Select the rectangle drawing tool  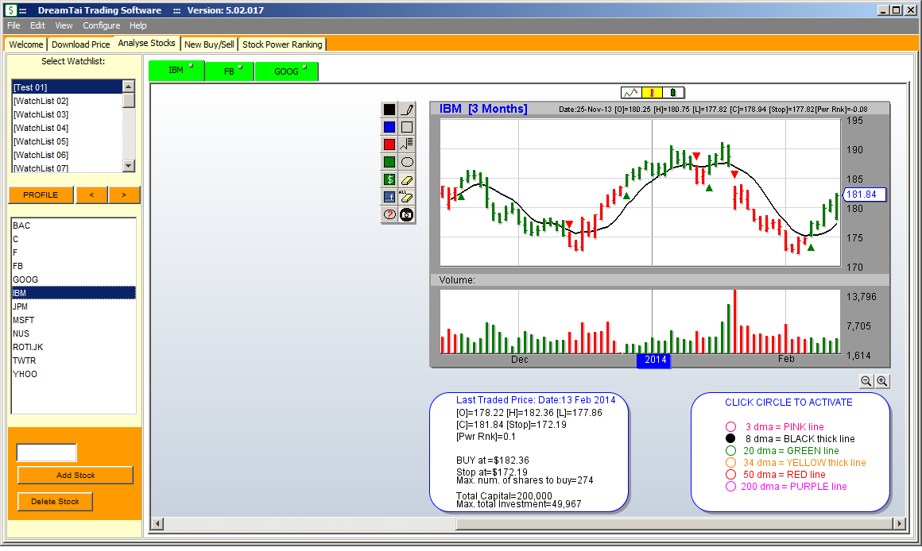pos(407,127)
